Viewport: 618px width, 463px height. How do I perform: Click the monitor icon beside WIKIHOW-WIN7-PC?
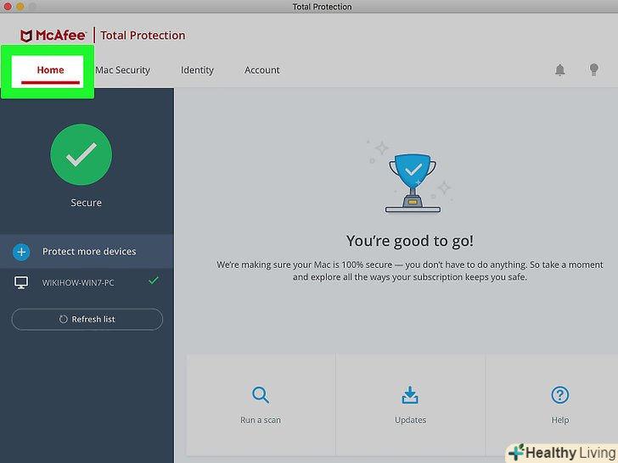(x=21, y=282)
